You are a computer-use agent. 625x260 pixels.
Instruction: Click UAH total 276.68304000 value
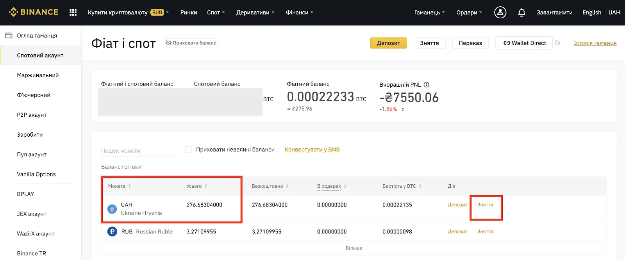pyautogui.click(x=204, y=205)
